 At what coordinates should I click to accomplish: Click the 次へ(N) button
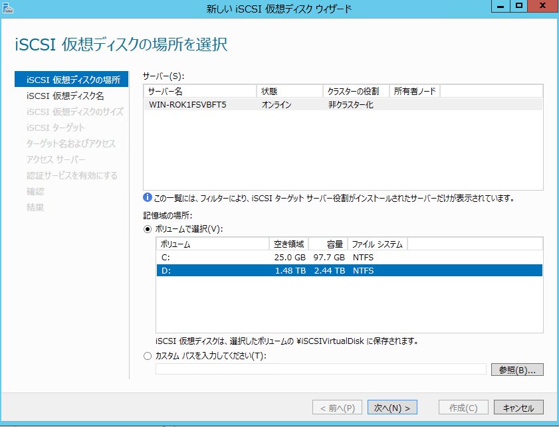point(392,407)
